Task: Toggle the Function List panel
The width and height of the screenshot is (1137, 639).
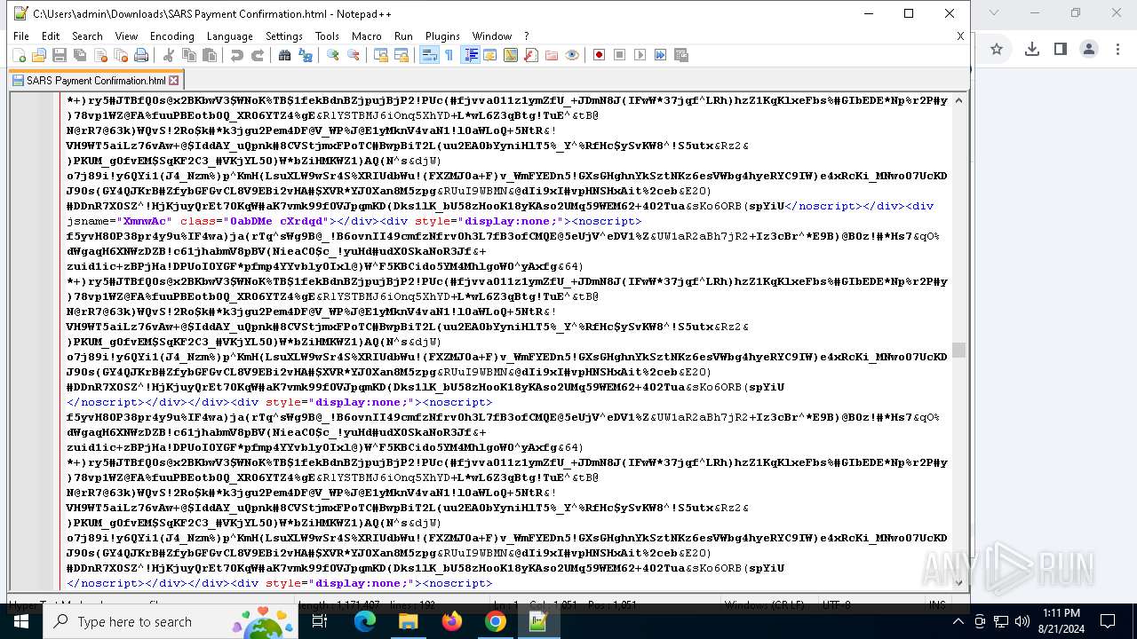Action: (x=531, y=55)
